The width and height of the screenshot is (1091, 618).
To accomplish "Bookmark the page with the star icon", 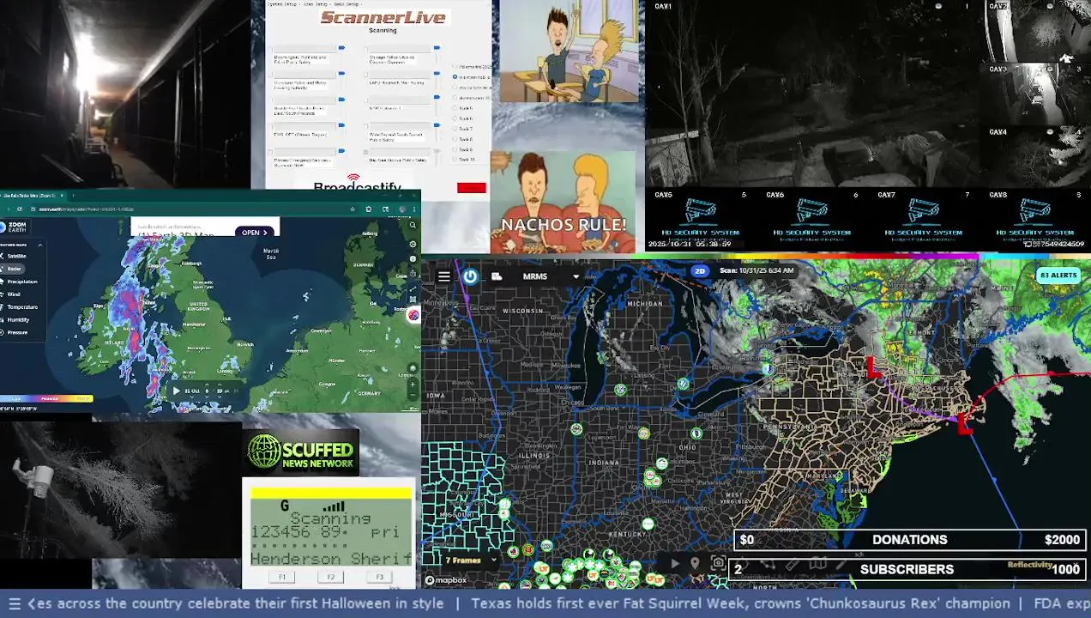I will click(x=353, y=209).
